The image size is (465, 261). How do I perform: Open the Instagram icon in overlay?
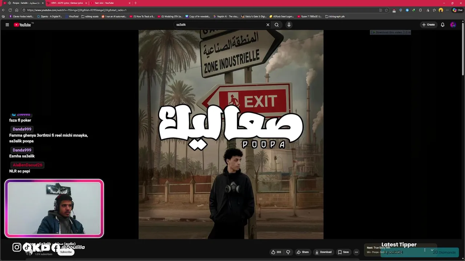point(17,247)
